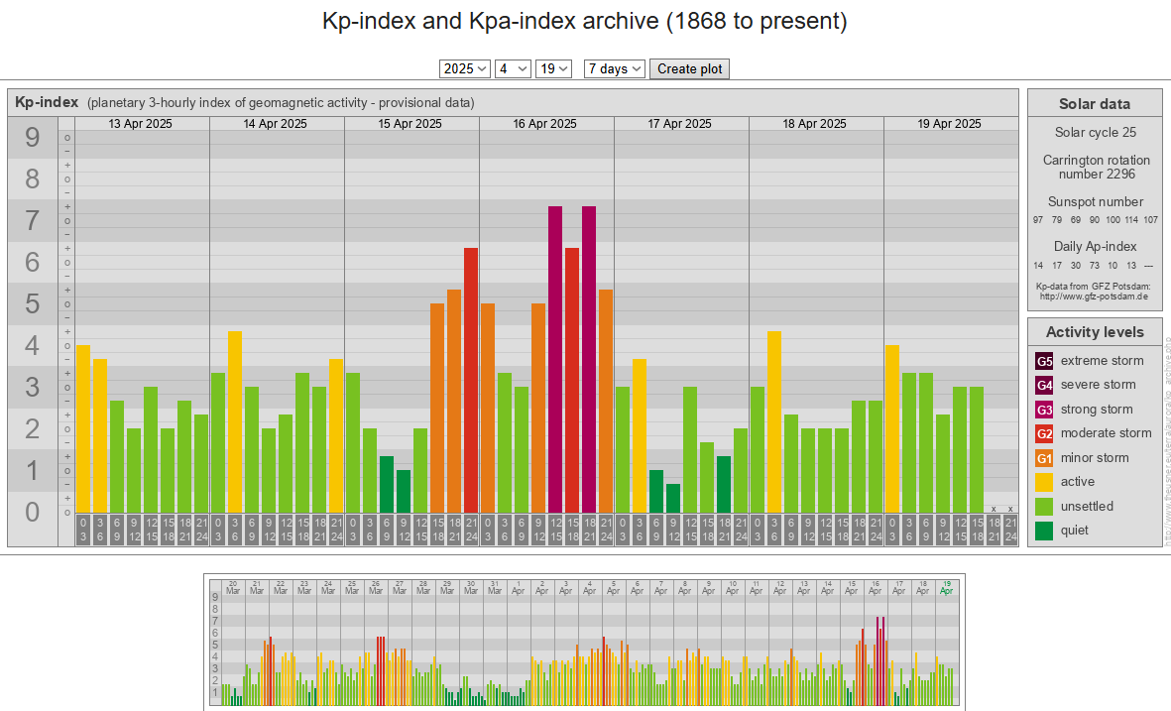Click the Sunspot number label
This screenshot has height=711, width=1171.
[1096, 201]
